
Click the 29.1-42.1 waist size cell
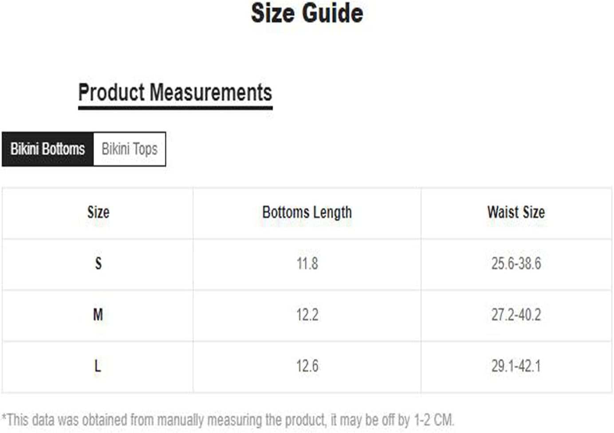coord(516,366)
